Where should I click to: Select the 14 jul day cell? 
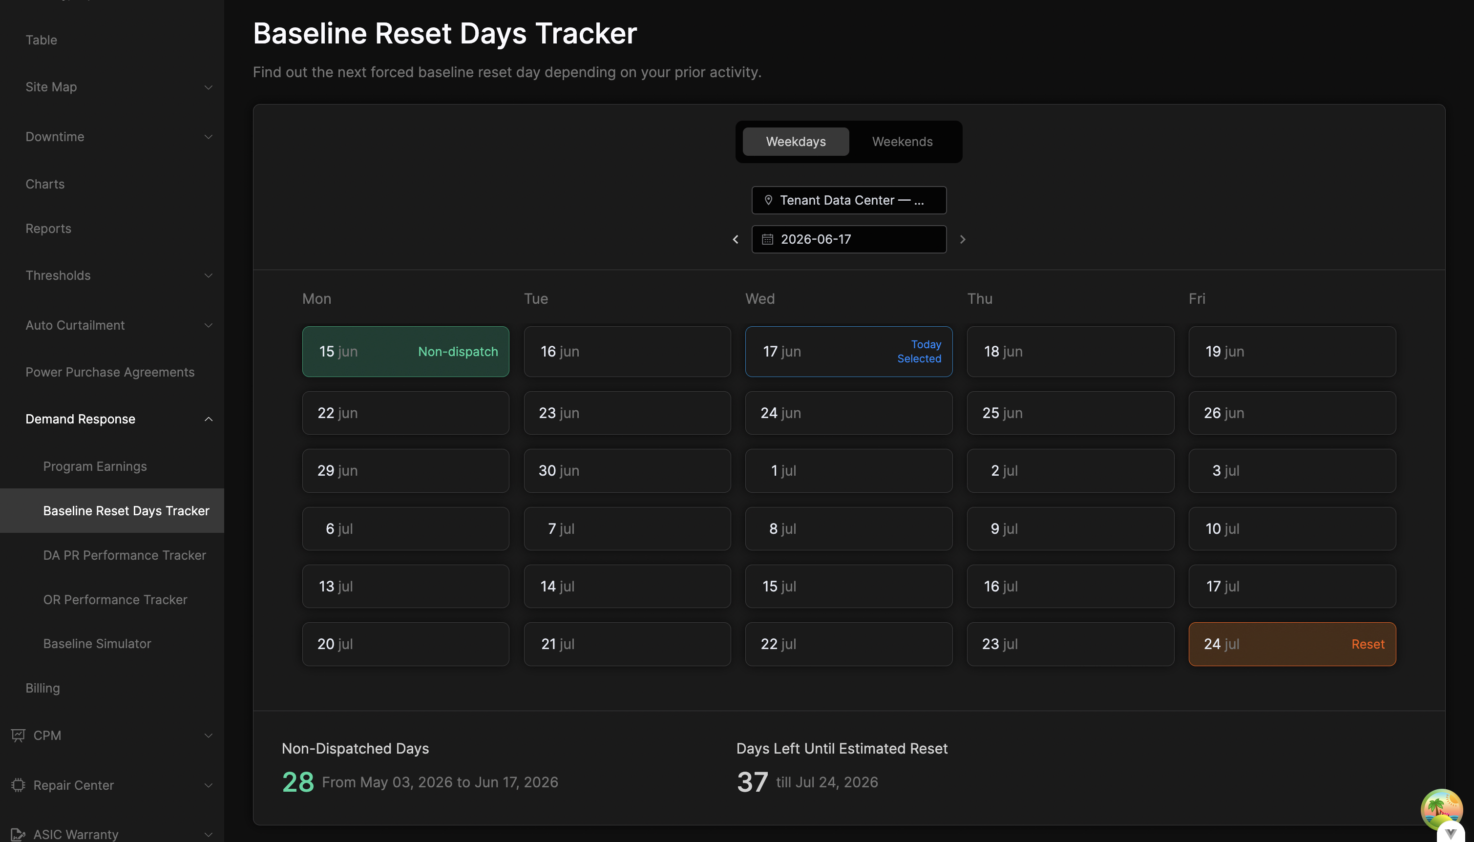627,587
